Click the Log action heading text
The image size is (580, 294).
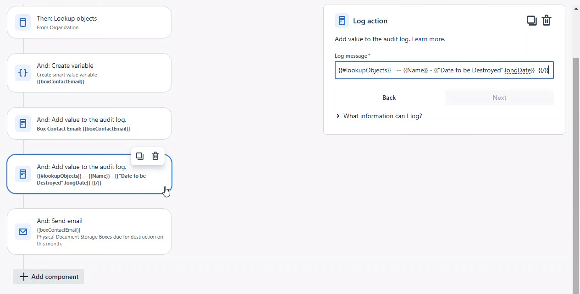tap(370, 21)
